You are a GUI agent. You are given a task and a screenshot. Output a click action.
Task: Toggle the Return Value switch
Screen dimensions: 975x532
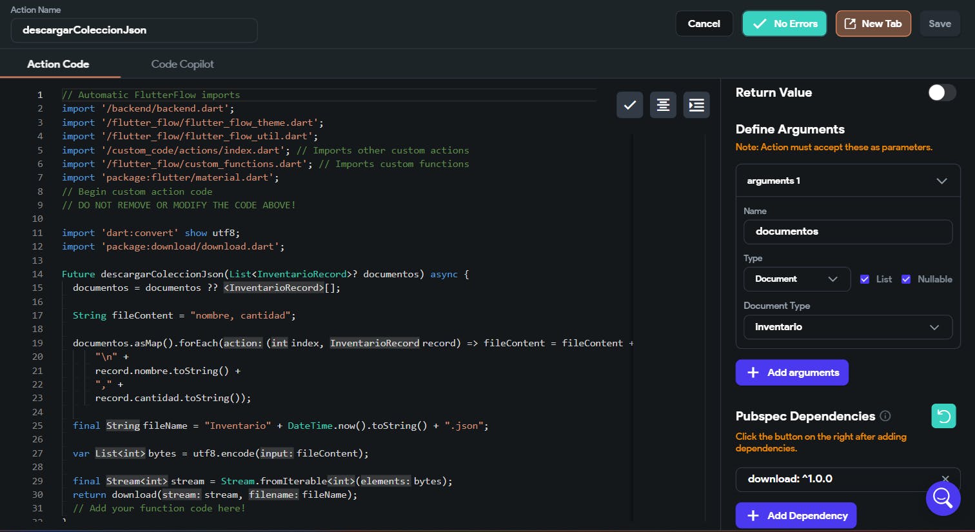(x=941, y=93)
